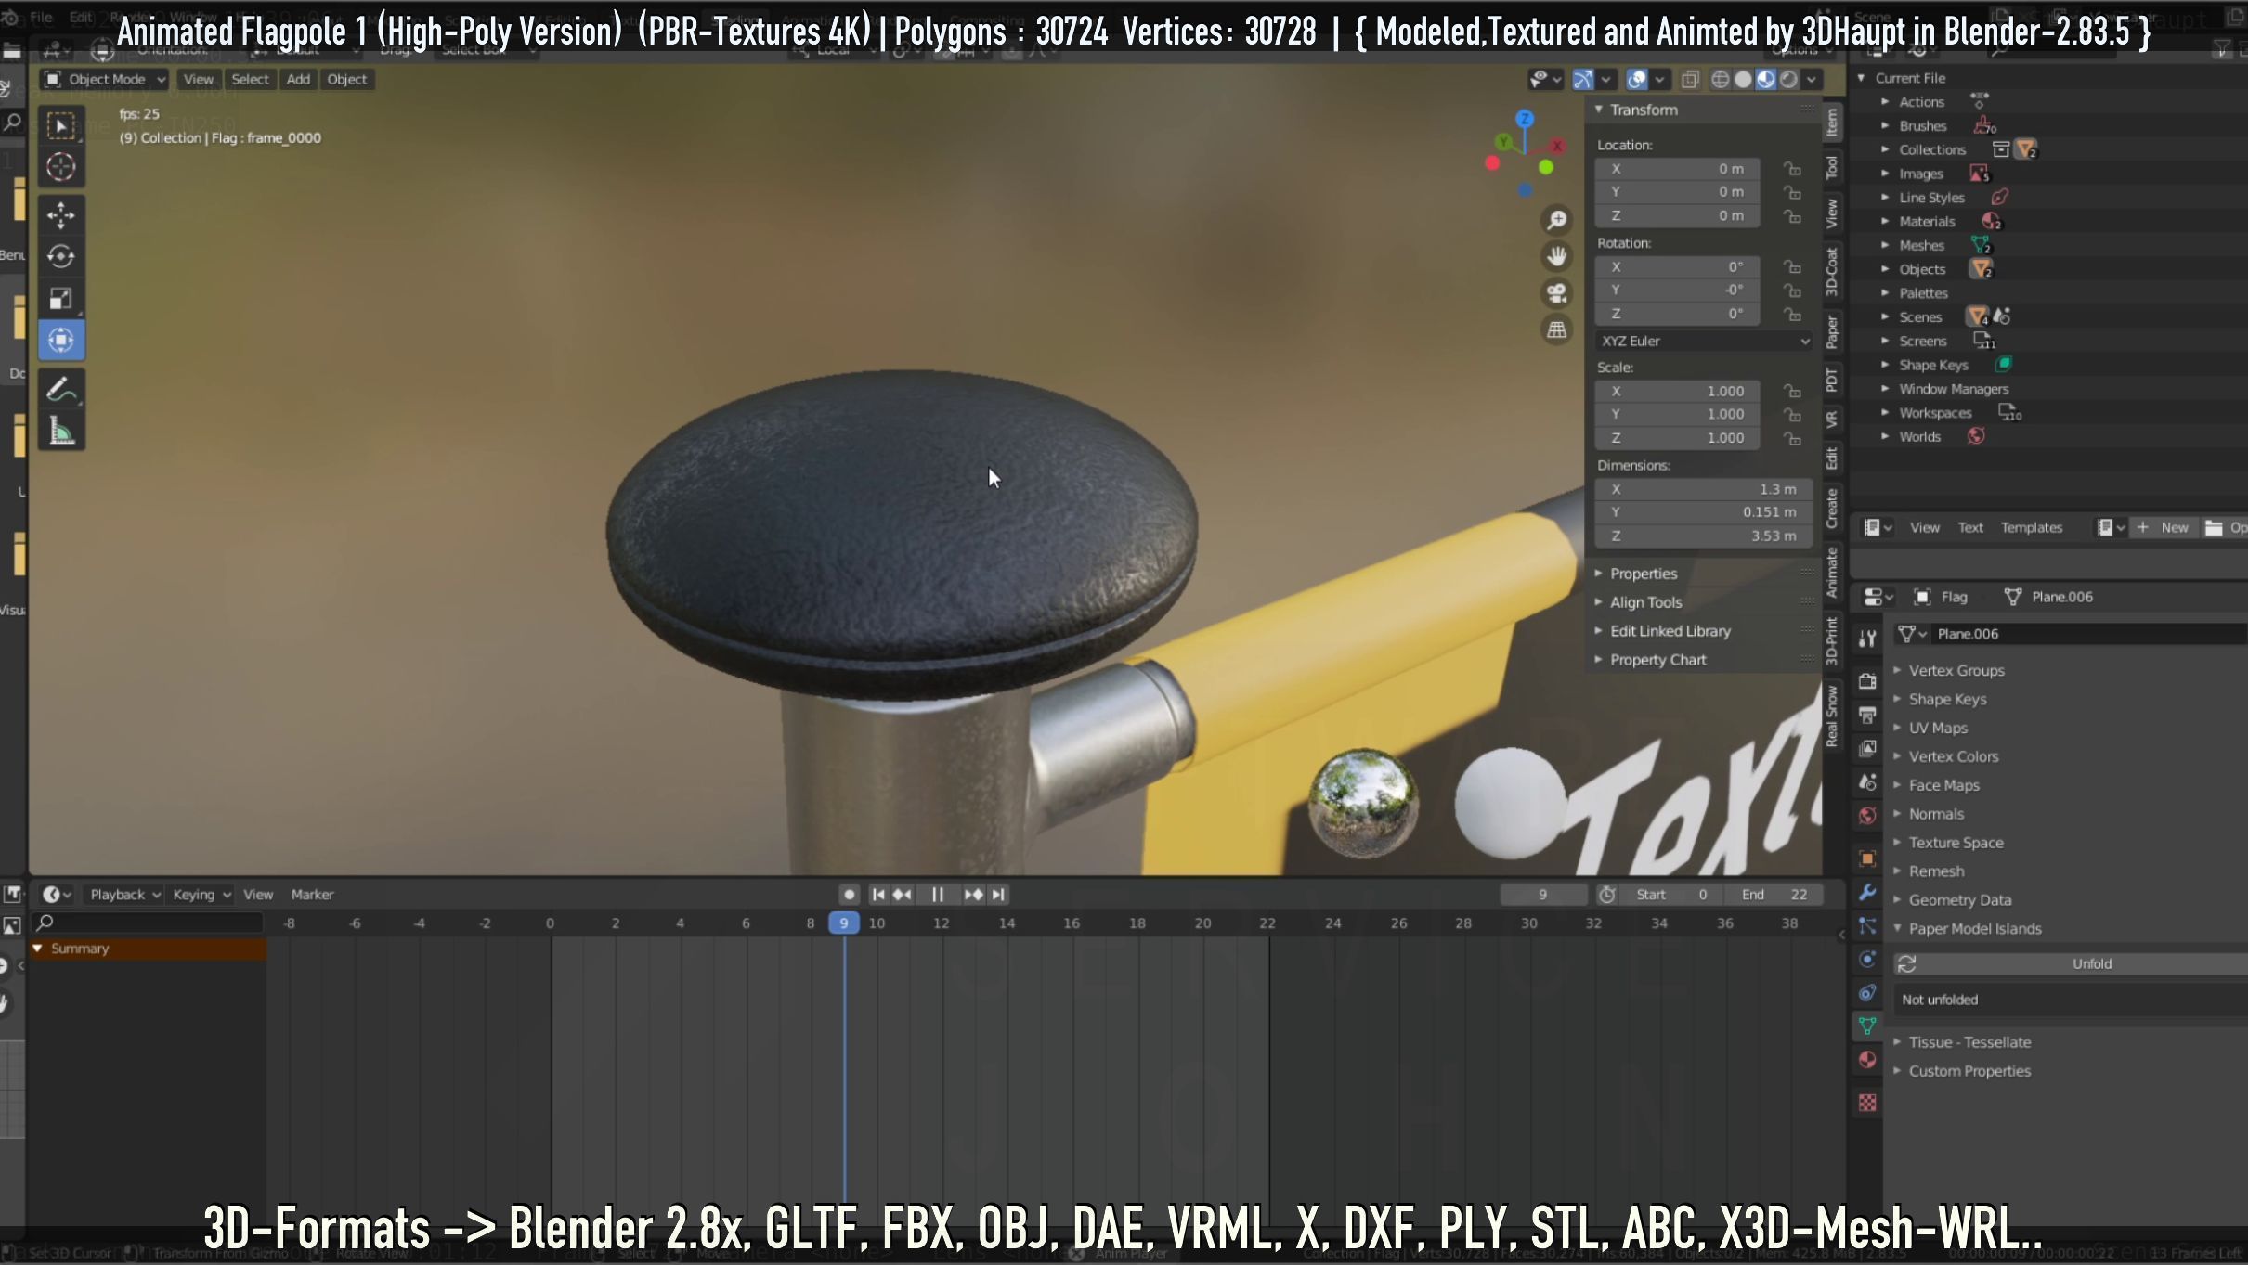2248x1265 pixels.
Task: Open the World properties globe icon
Action: (1867, 816)
